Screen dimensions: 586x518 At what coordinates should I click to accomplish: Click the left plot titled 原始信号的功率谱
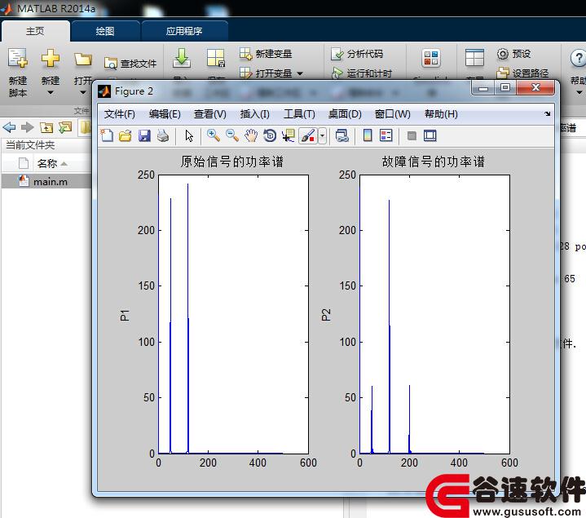[233, 314]
